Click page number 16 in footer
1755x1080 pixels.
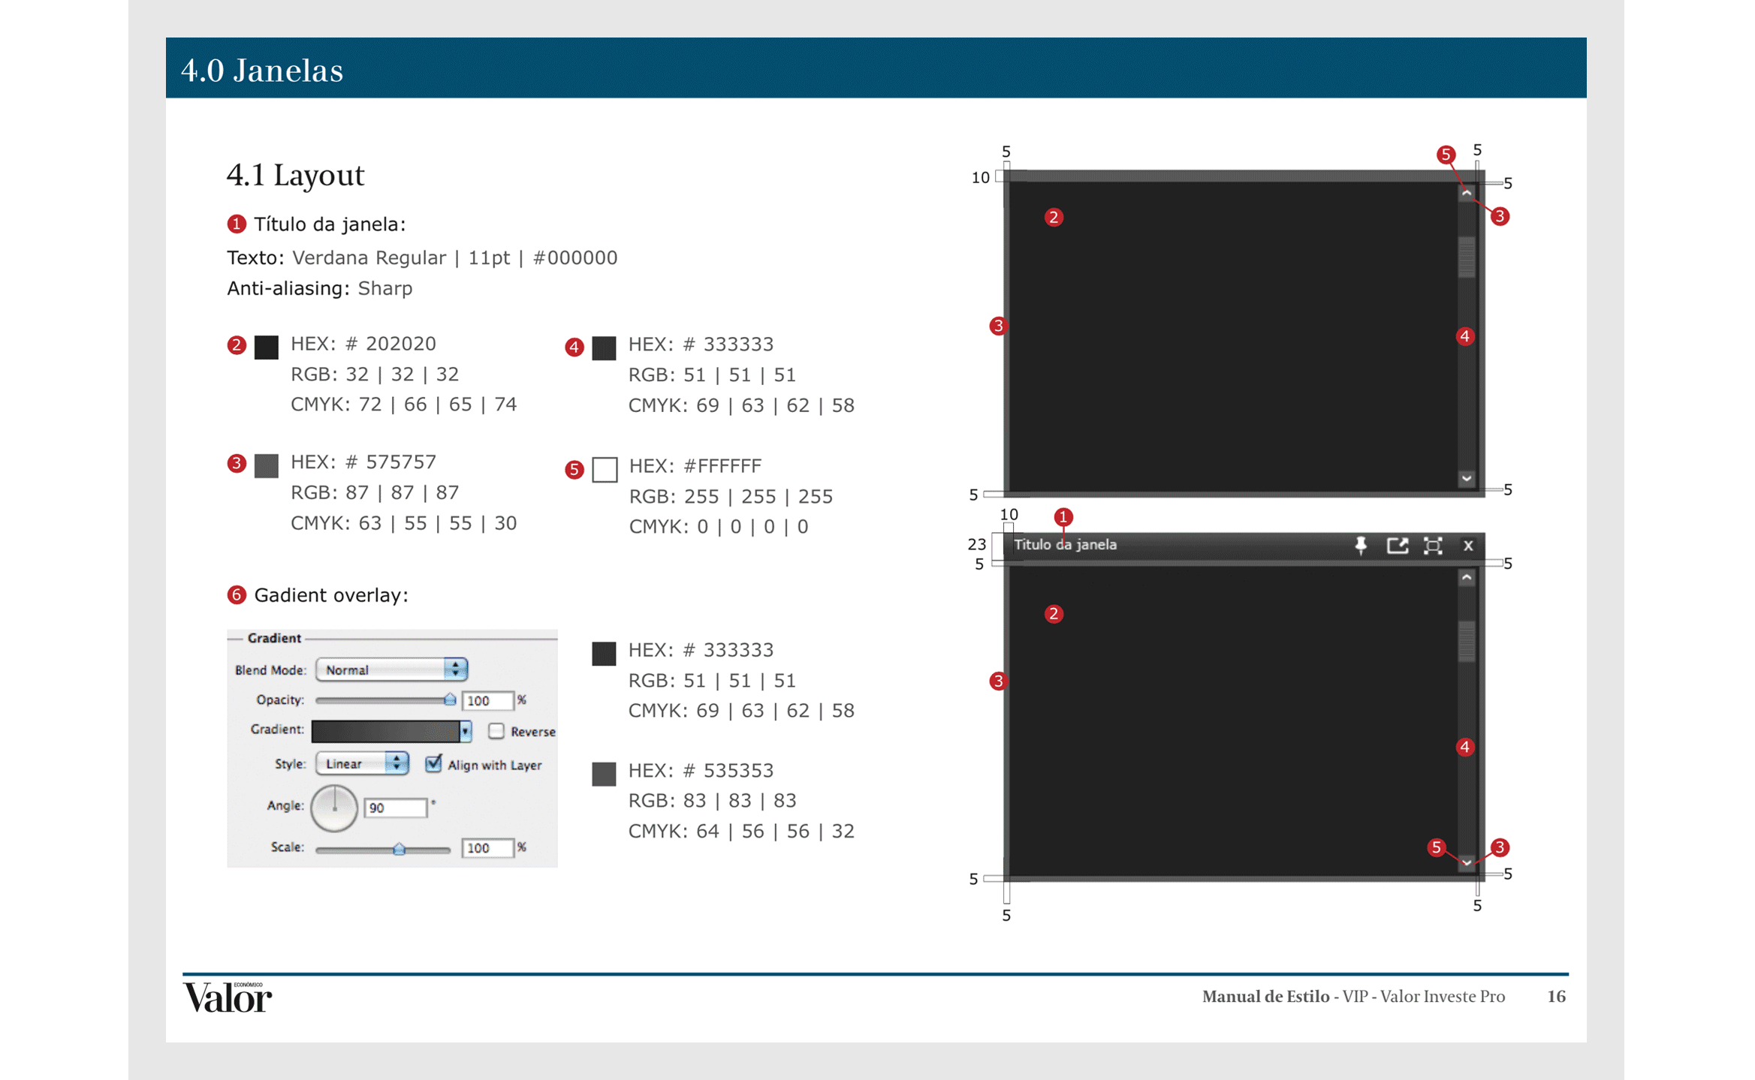(1556, 997)
